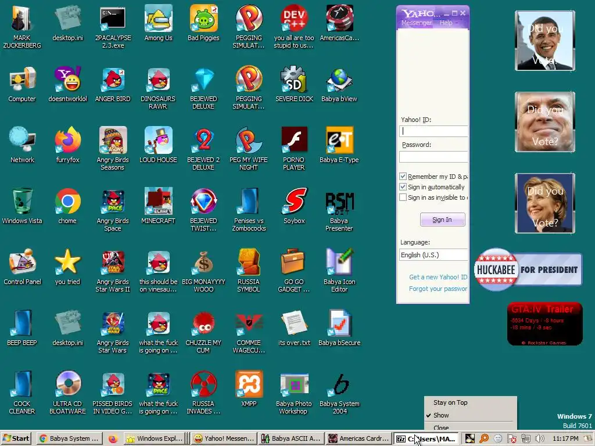Open the Babya Icon Editor icon
Image resolution: width=595 pixels, height=446 pixels.
(x=339, y=271)
